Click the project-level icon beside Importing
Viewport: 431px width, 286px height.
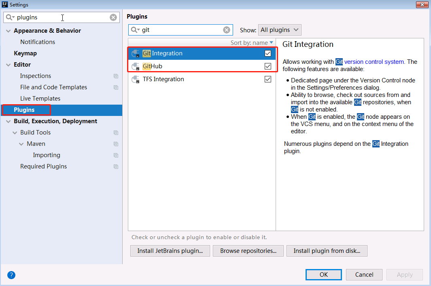coord(116,155)
